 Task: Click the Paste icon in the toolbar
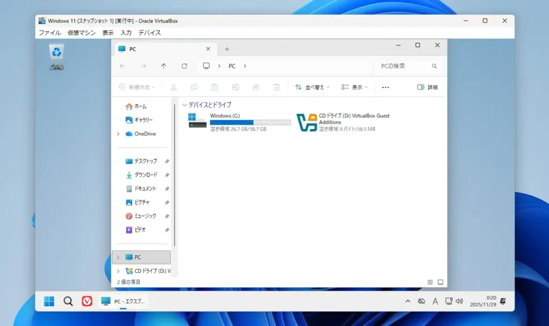214,87
